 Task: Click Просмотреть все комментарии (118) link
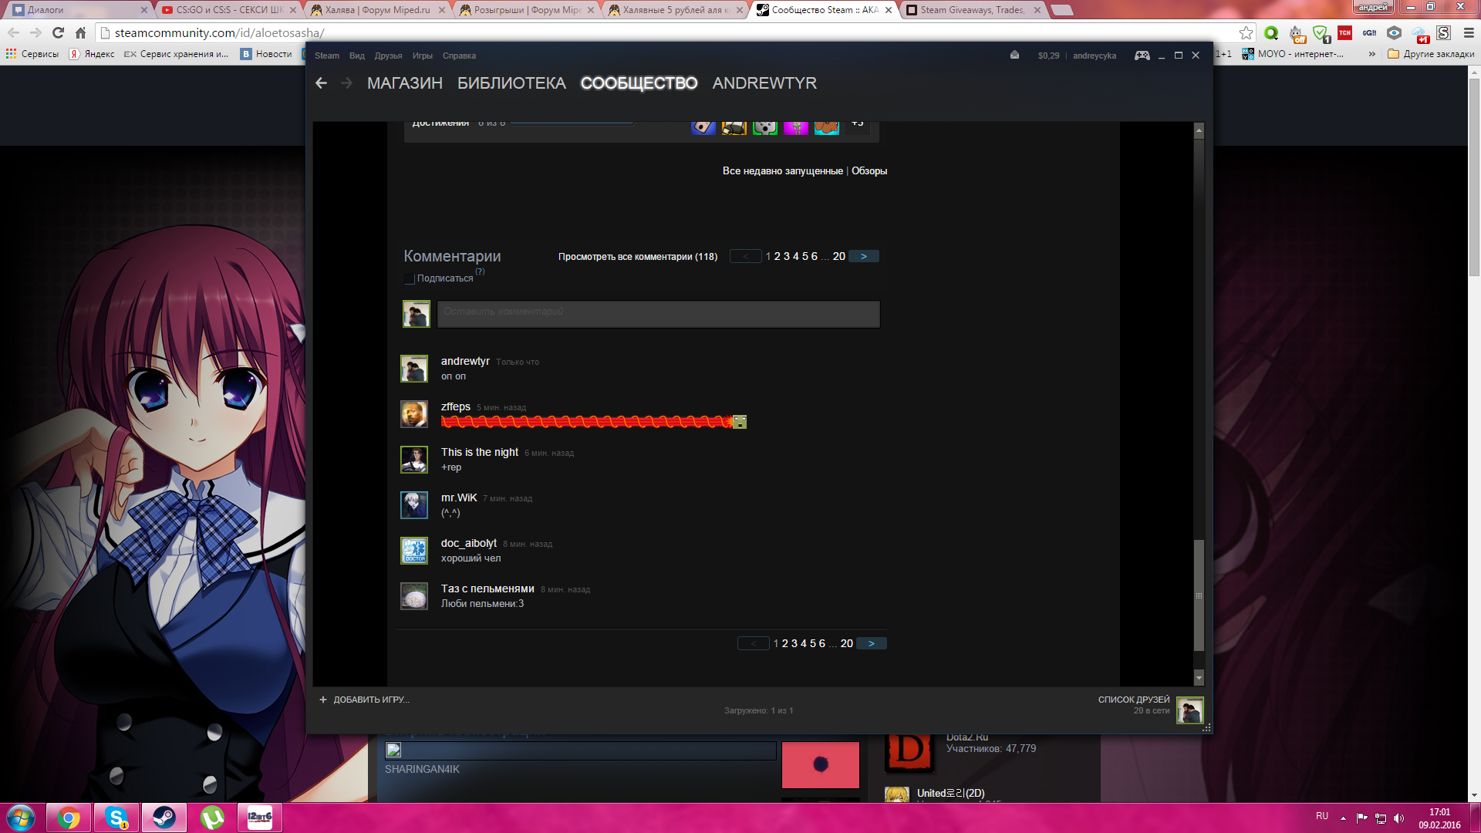638,257
